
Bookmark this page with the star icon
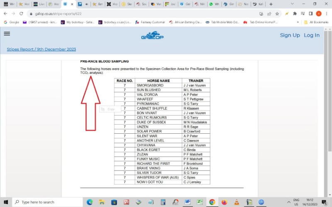click(277, 13)
